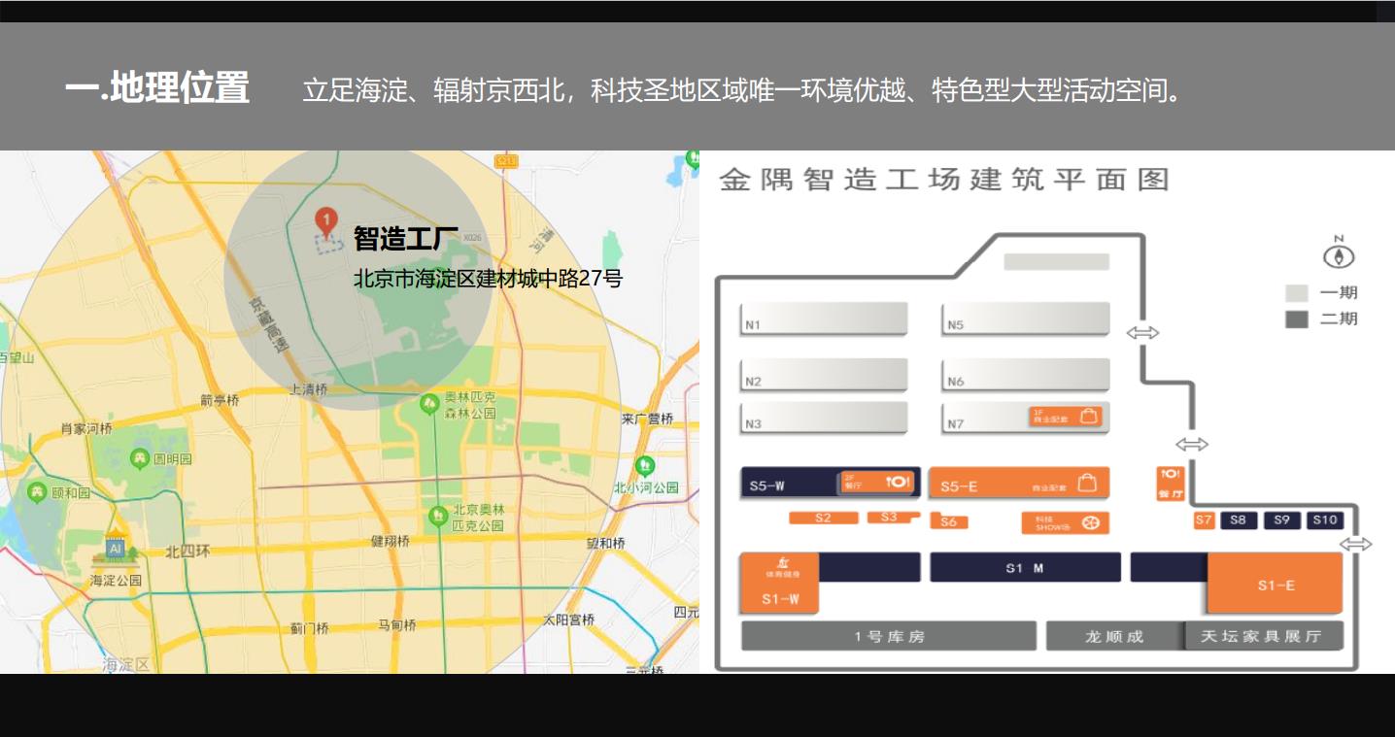
Task: Click the 北小河公园 green icon
Action: coord(644,466)
